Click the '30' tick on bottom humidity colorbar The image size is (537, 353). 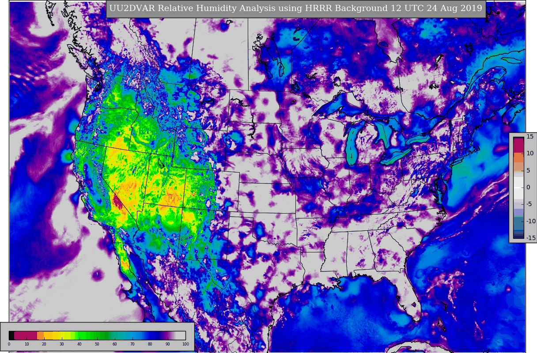62,344
